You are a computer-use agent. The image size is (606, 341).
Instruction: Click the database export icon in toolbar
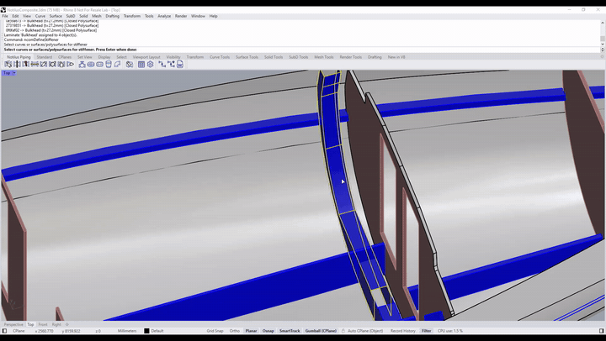(x=180, y=65)
